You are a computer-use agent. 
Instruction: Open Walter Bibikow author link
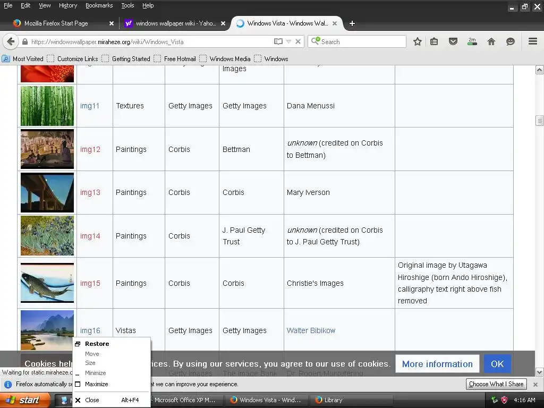(311, 330)
